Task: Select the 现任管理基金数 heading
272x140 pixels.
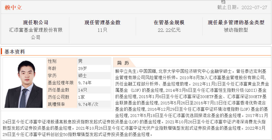Action: (x=102, y=22)
